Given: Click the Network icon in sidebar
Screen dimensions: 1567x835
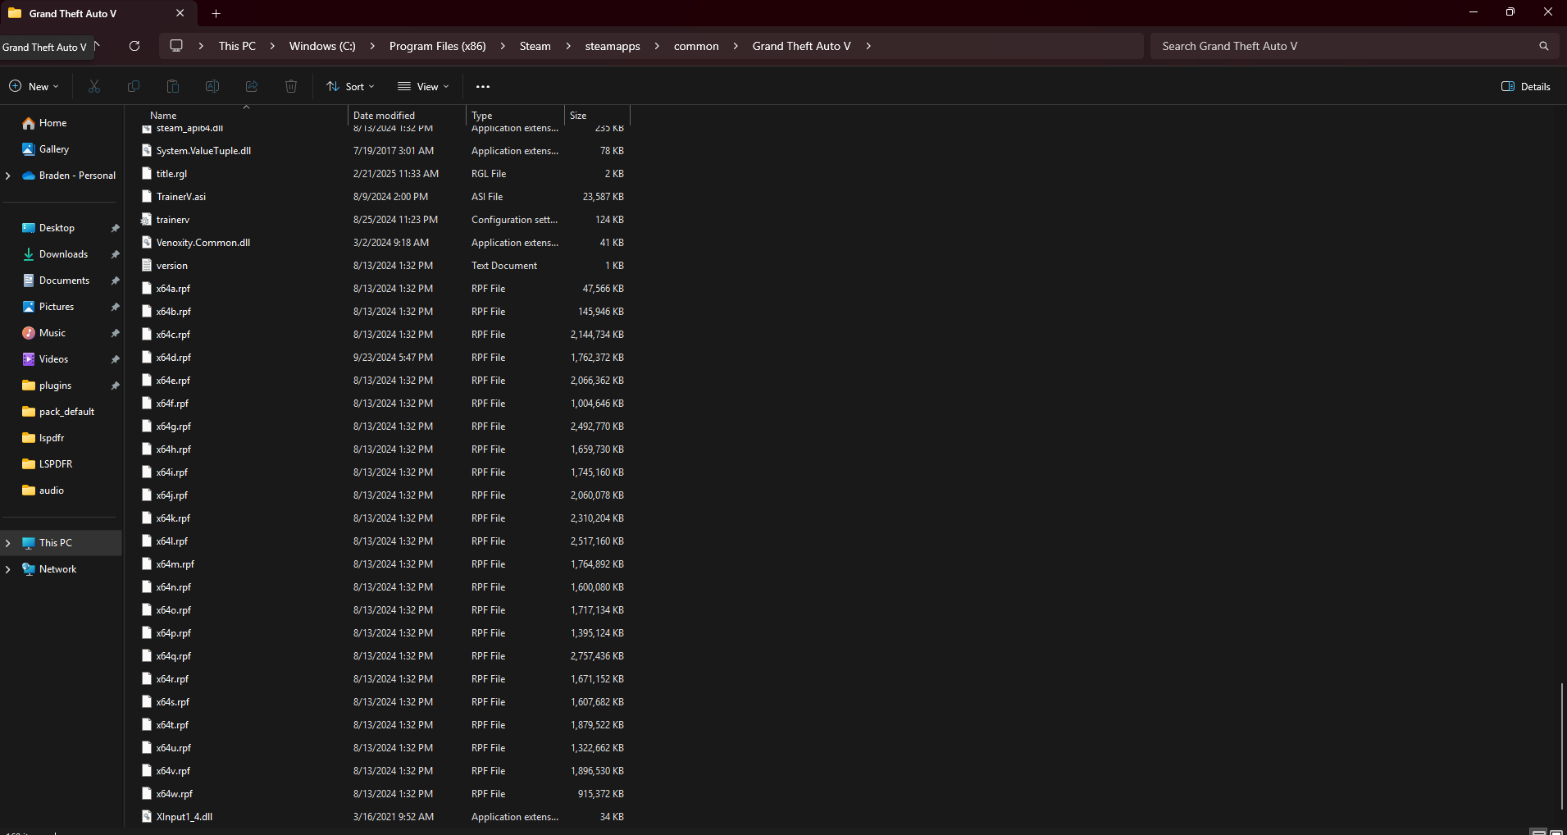Looking at the screenshot, I should tap(29, 569).
